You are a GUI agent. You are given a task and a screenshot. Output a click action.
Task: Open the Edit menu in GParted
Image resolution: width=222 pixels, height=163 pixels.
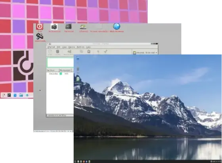pyautogui.click(x=59, y=47)
